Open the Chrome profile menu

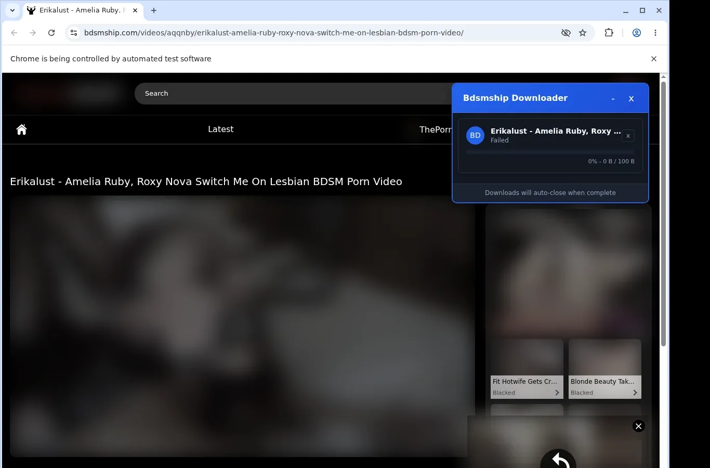click(637, 33)
